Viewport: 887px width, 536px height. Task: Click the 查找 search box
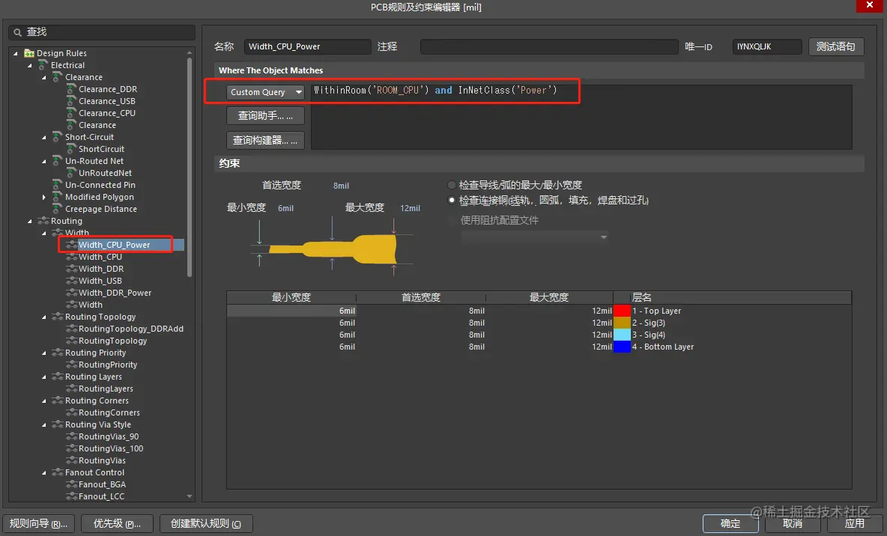[102, 32]
